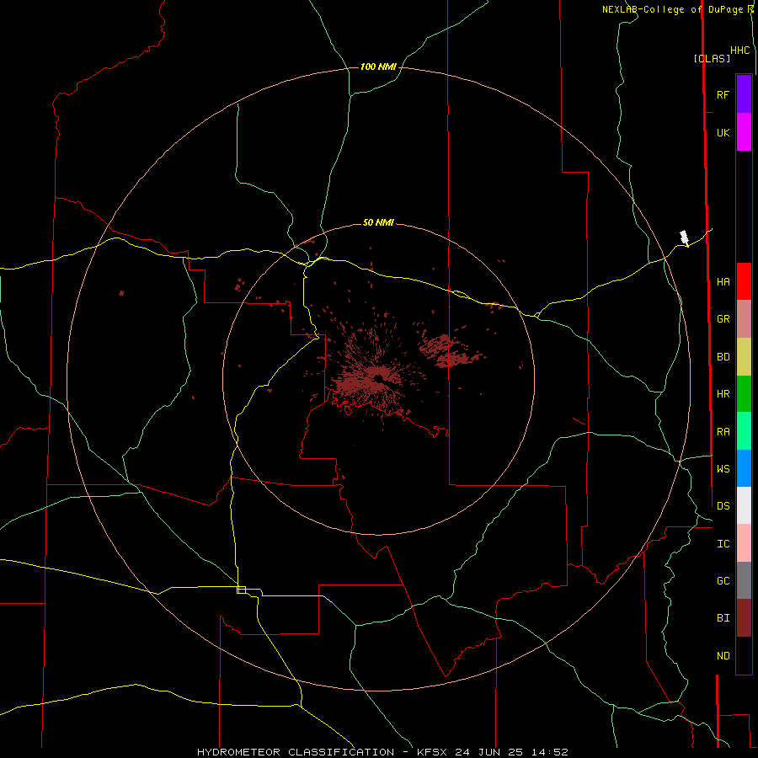
Task: Click the GC legend label
Action: 723,581
